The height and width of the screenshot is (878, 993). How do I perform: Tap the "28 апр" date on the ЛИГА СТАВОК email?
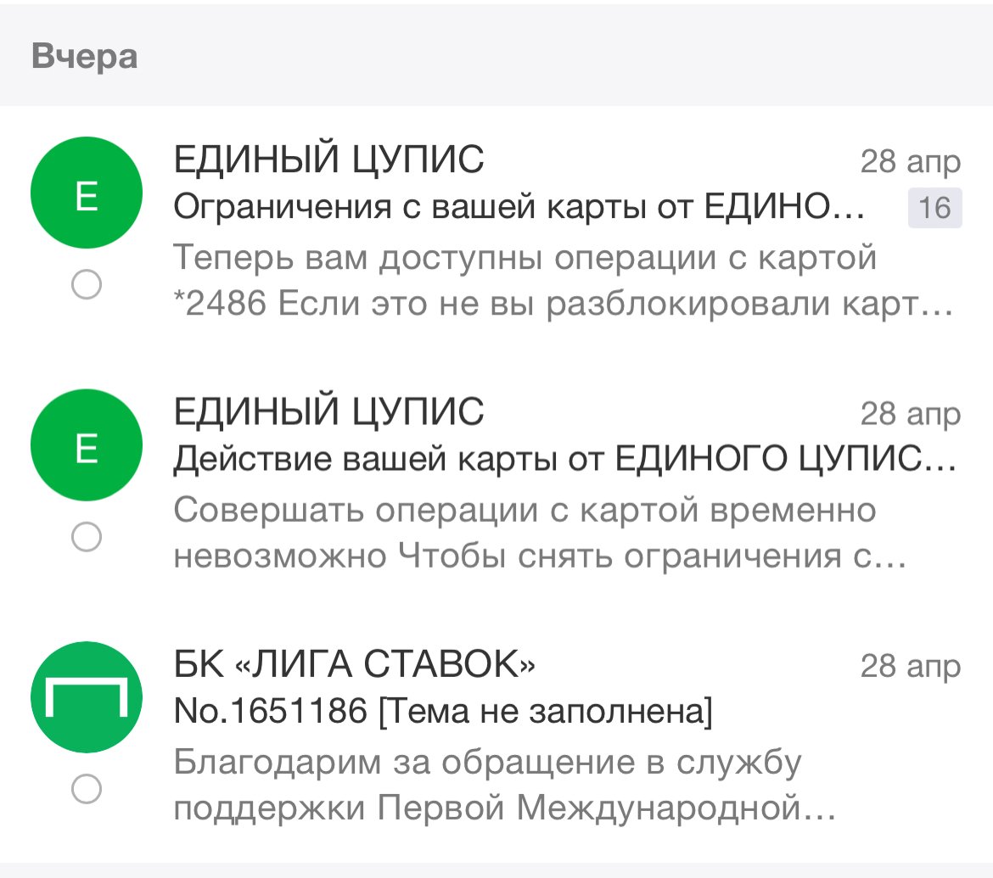click(910, 667)
